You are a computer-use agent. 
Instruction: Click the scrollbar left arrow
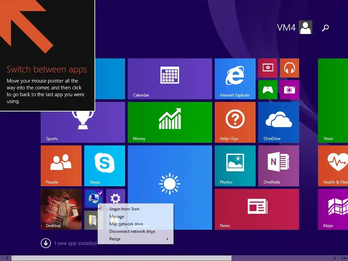[x=7, y=258]
